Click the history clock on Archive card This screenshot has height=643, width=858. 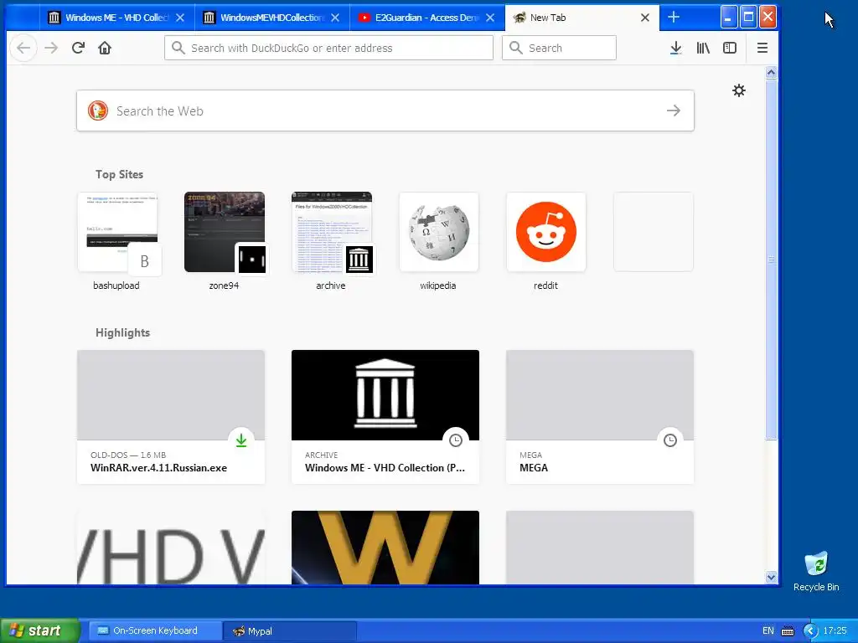[x=456, y=440]
